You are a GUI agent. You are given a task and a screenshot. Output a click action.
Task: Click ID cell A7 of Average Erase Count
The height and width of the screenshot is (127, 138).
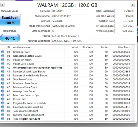coord(9,91)
